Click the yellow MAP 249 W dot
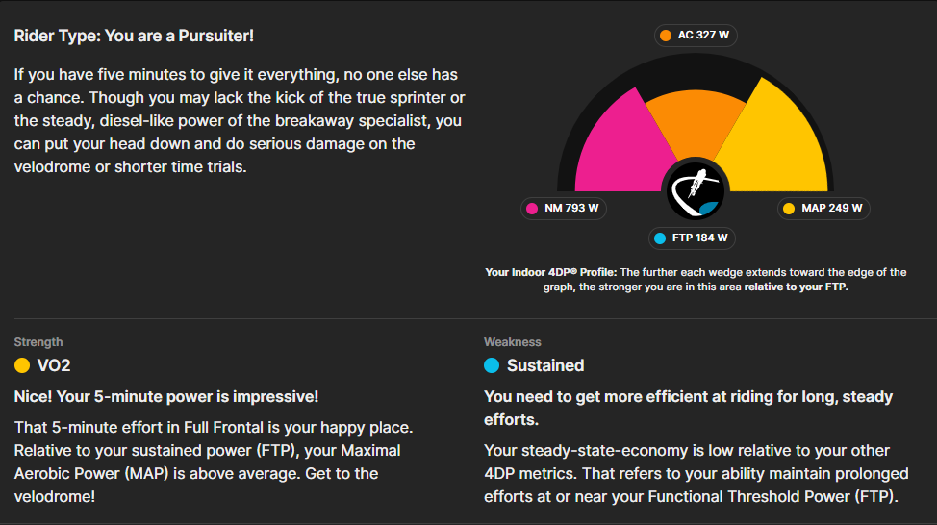The height and width of the screenshot is (525, 937). click(789, 209)
